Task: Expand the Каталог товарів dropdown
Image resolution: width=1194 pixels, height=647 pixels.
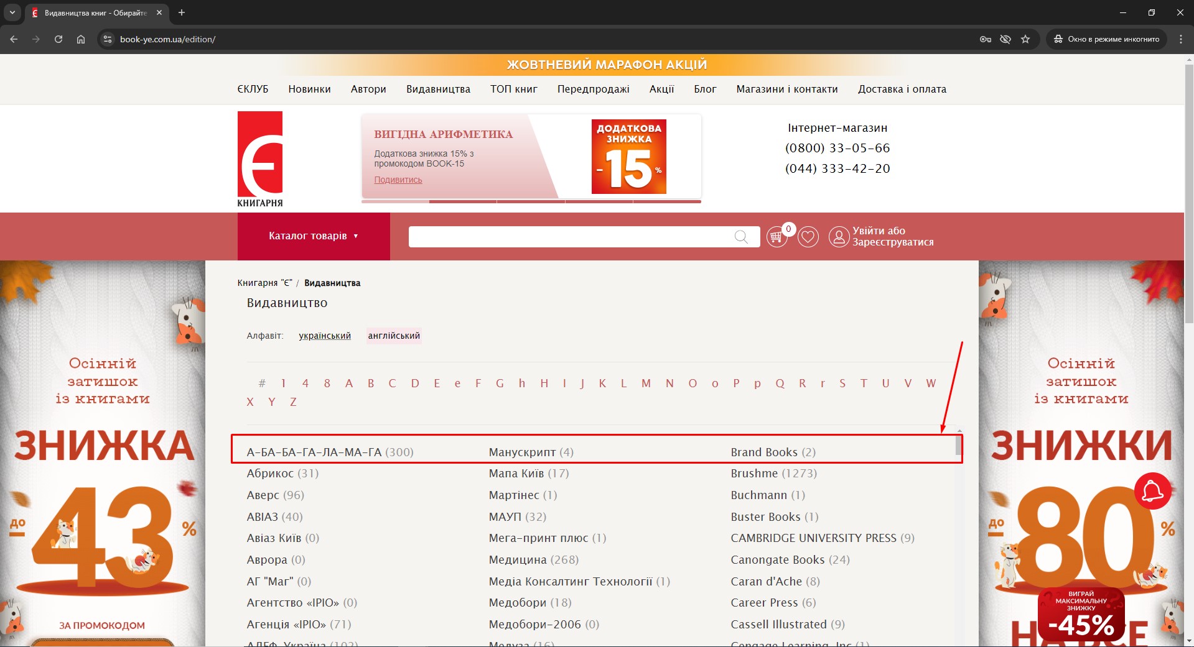Action: click(313, 236)
